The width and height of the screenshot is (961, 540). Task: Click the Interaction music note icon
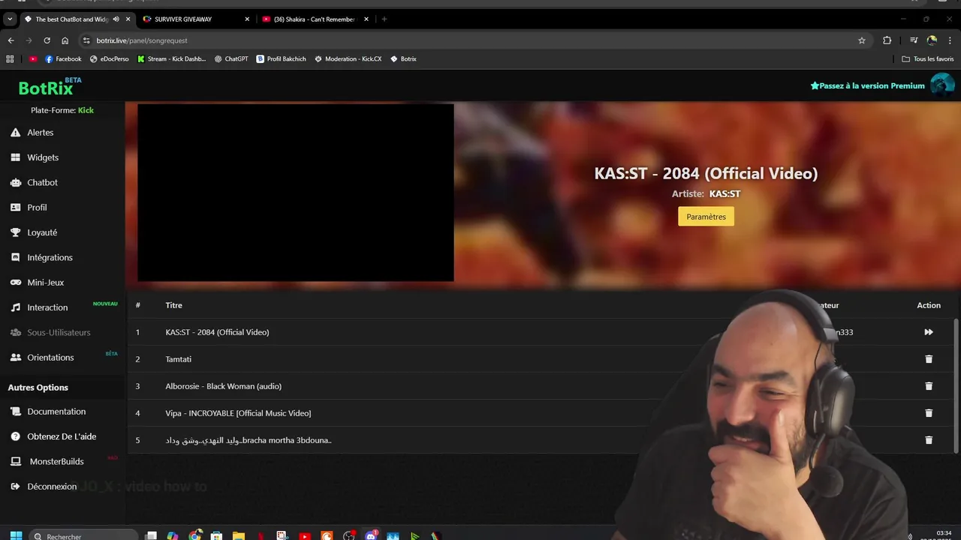[x=15, y=307]
